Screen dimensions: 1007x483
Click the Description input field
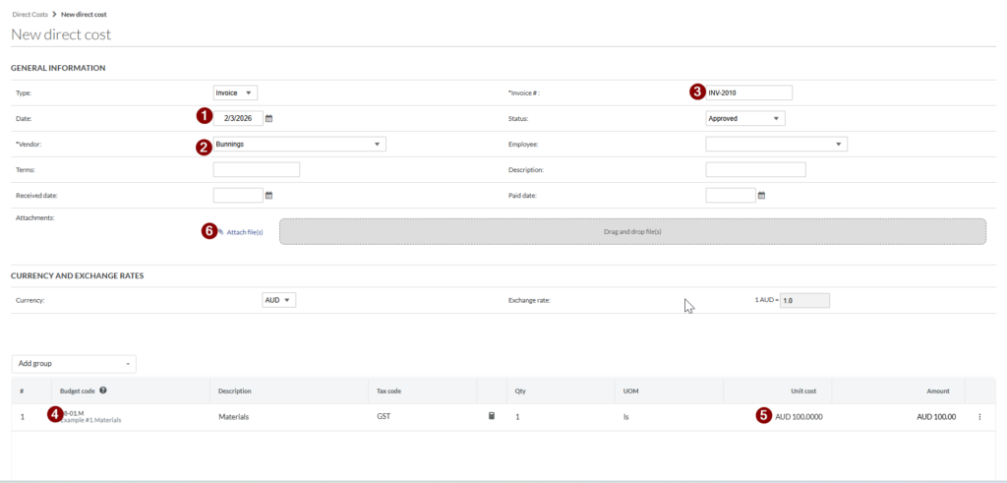755,169
